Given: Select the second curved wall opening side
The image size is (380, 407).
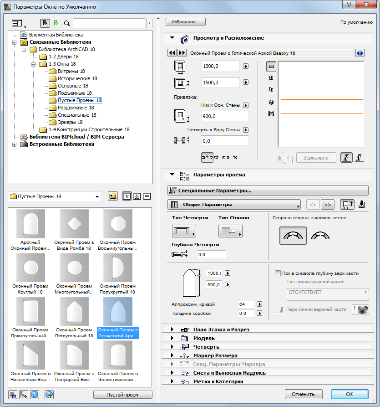Looking at the screenshot, I should coord(320,236).
